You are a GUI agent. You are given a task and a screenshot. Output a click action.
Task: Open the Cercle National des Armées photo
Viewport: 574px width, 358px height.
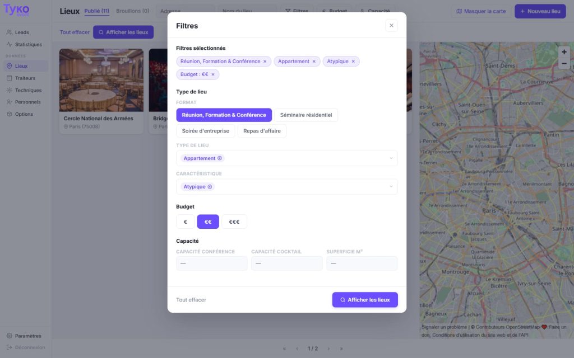pyautogui.click(x=101, y=81)
